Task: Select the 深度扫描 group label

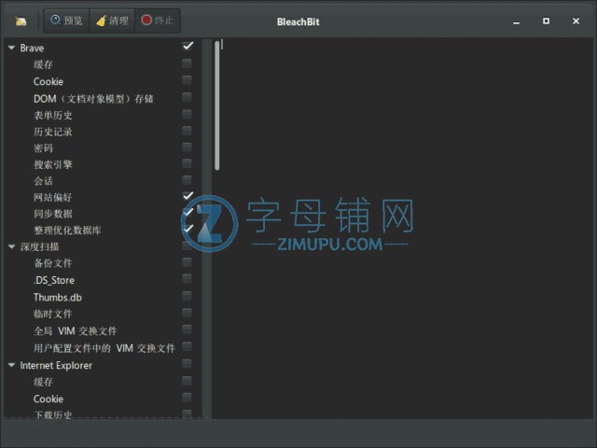Action: click(x=39, y=246)
